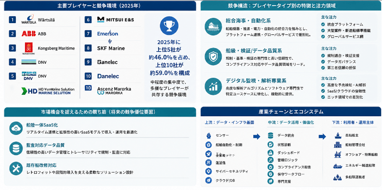
Task: Click the cloud icon next to 船陸一体SaaS化
Action: point(16,128)
